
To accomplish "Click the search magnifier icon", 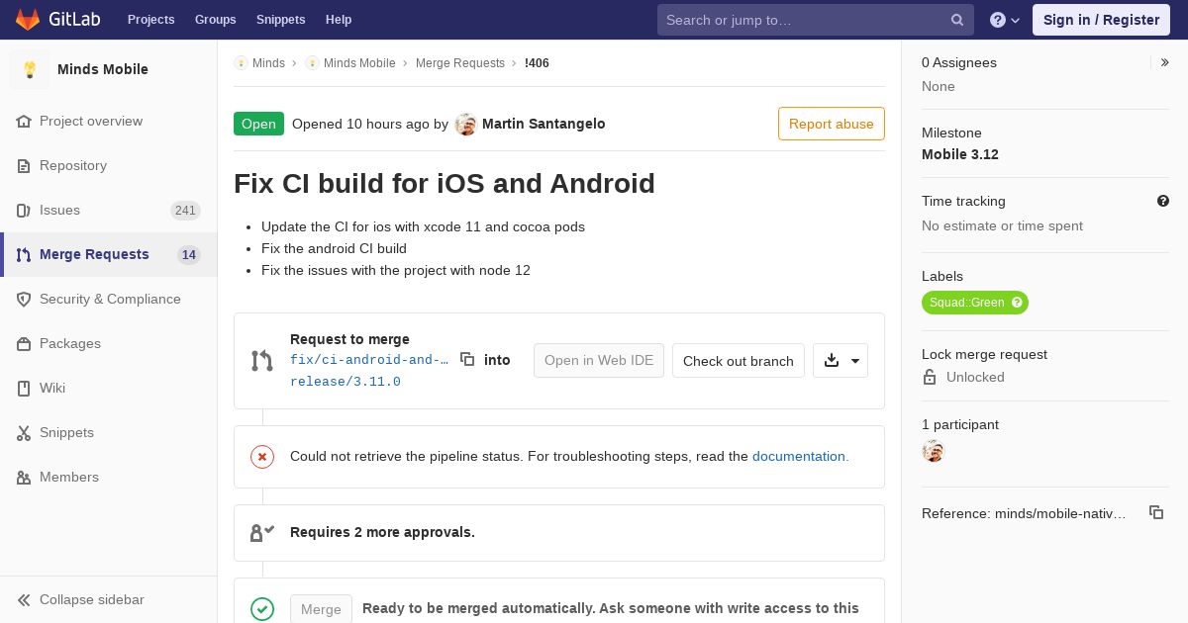I will click(957, 20).
